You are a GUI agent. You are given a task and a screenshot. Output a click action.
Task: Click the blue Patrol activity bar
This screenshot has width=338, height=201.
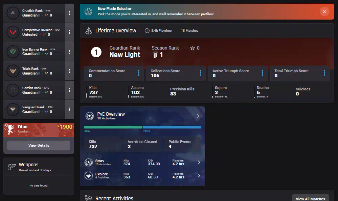(x=172, y=127)
